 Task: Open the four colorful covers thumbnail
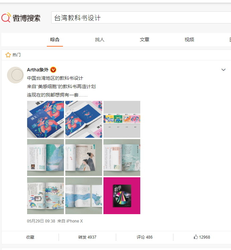pos(122,119)
